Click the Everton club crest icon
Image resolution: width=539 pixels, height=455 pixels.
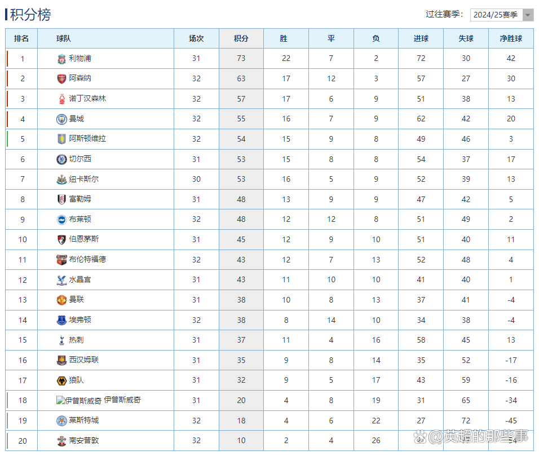[x=61, y=320]
